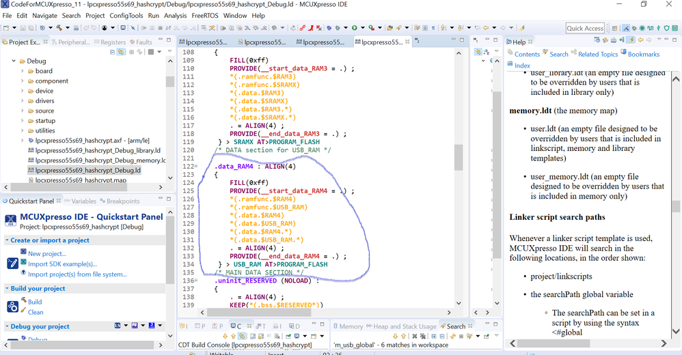
Task: Click the Back navigation arrow in main toolbar
Action: click(x=486, y=28)
